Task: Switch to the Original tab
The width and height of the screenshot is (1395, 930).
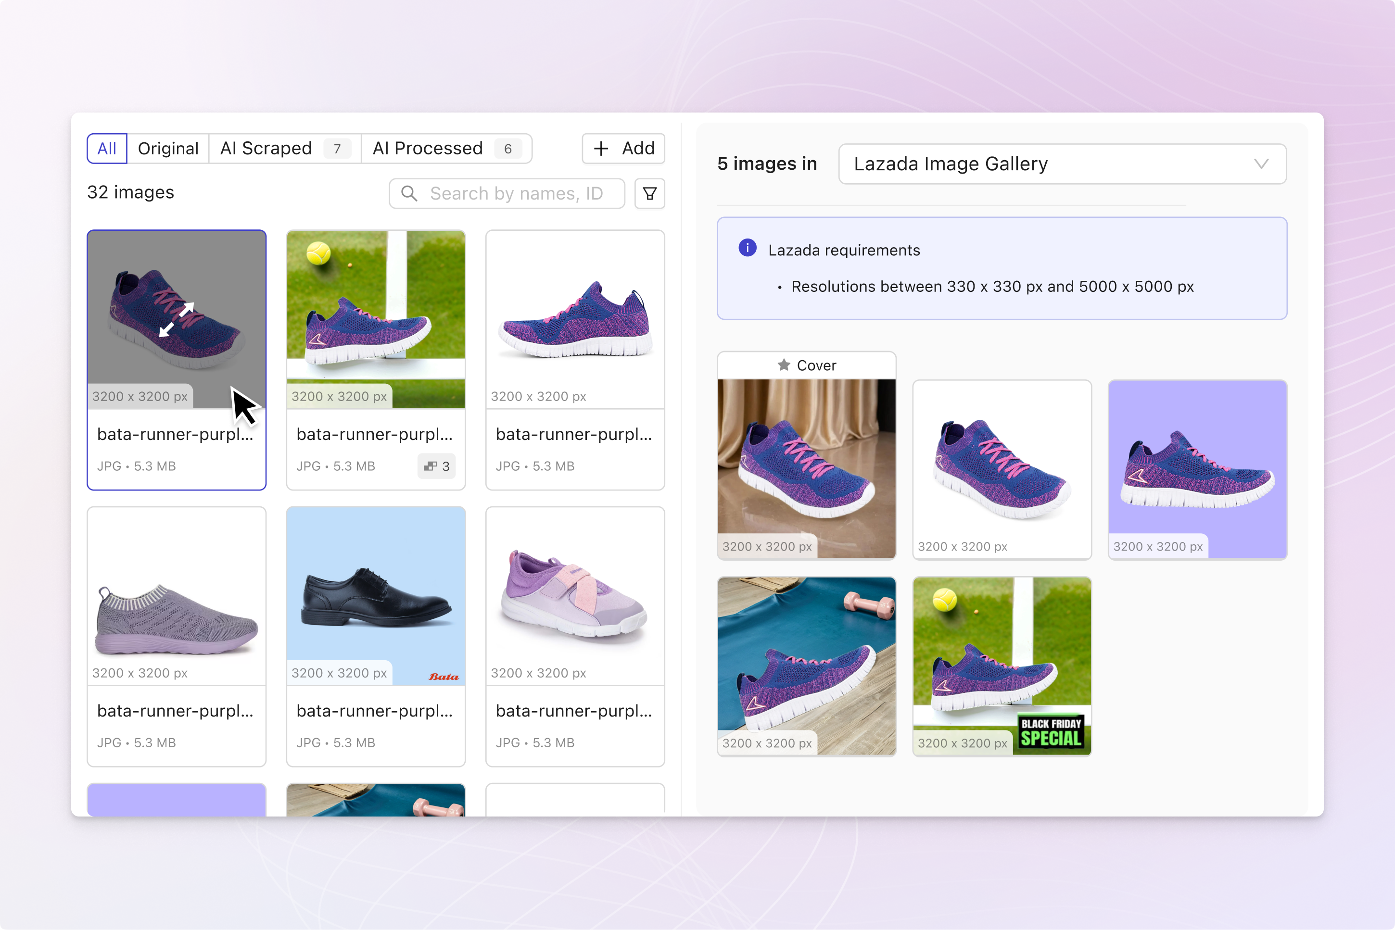Action: (x=168, y=148)
